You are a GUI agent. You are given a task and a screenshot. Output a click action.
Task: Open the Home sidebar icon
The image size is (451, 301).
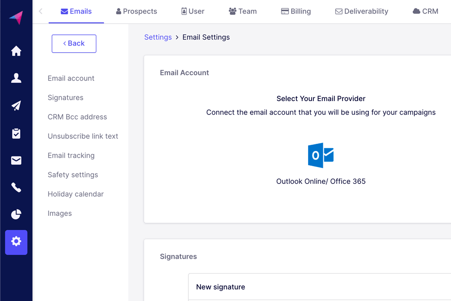pyautogui.click(x=16, y=51)
